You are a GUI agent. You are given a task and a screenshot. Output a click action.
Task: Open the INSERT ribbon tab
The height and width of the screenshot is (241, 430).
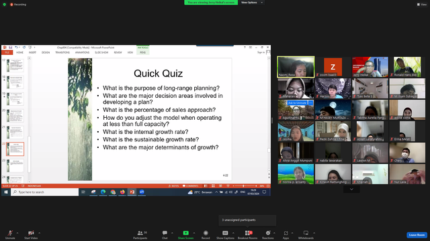[x=32, y=52]
